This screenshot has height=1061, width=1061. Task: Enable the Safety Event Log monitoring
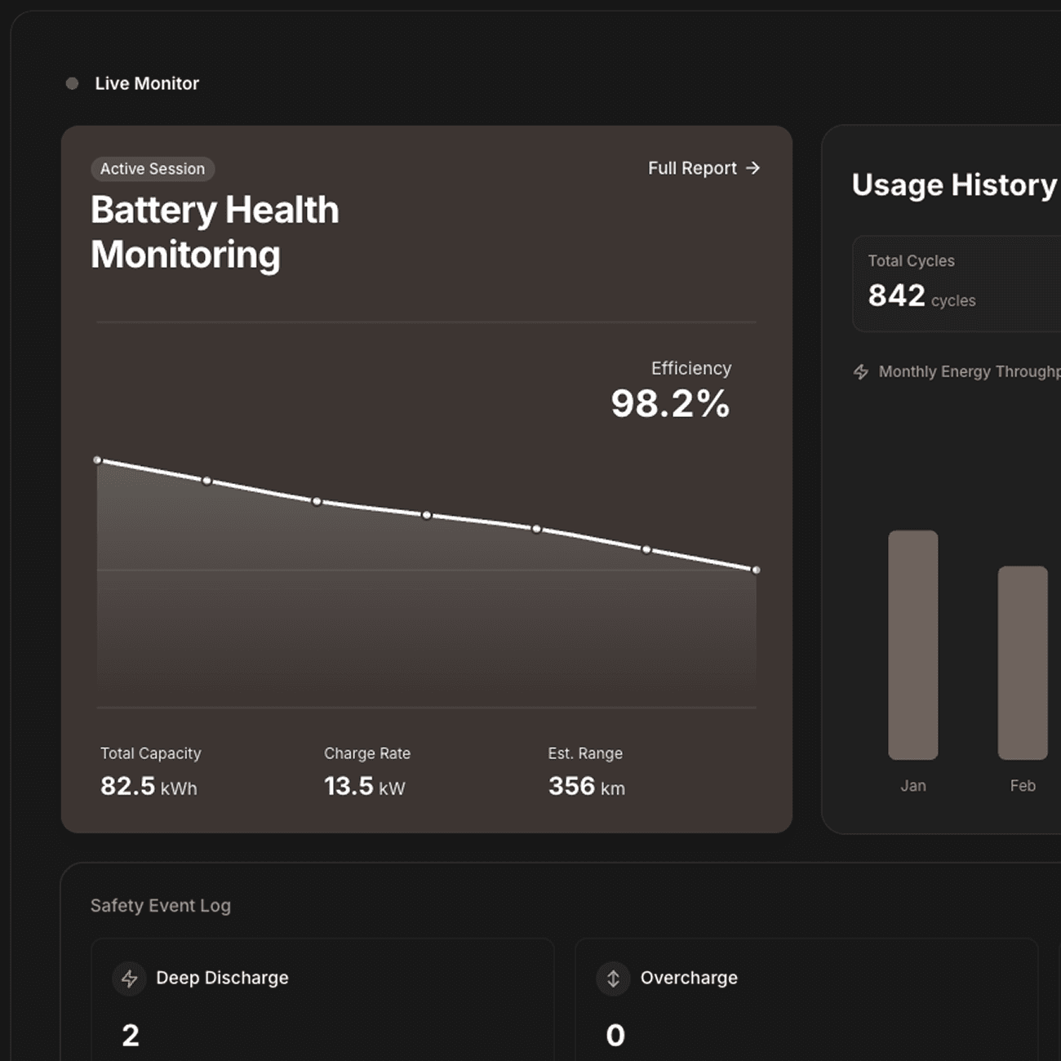point(160,905)
